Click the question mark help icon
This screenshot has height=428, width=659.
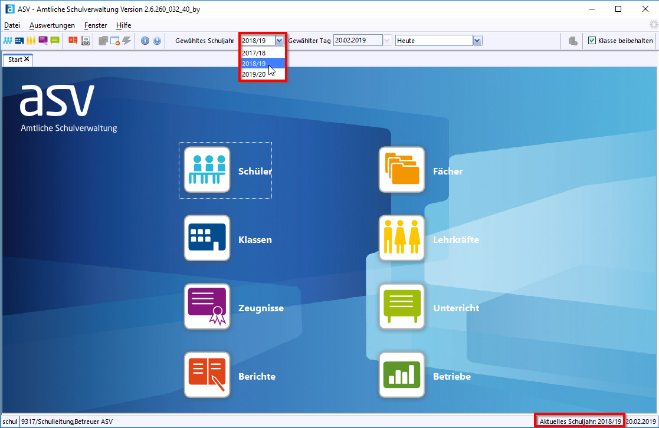coord(156,41)
